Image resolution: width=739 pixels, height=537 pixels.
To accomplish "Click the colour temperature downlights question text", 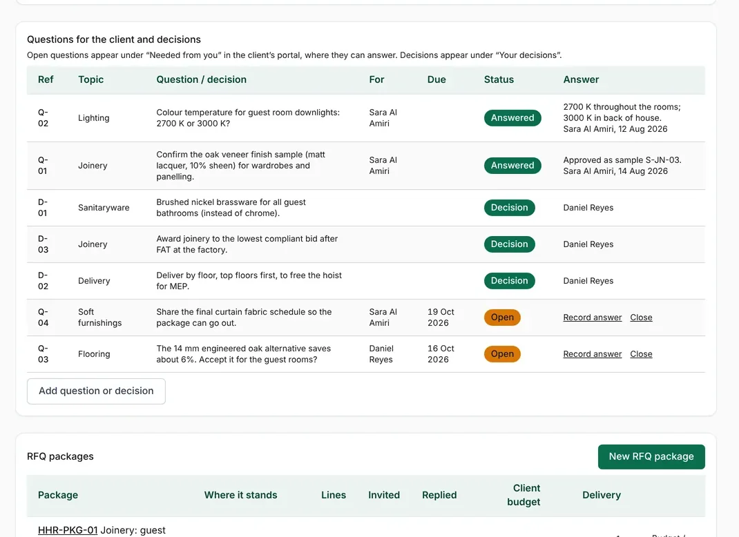I will (248, 118).
